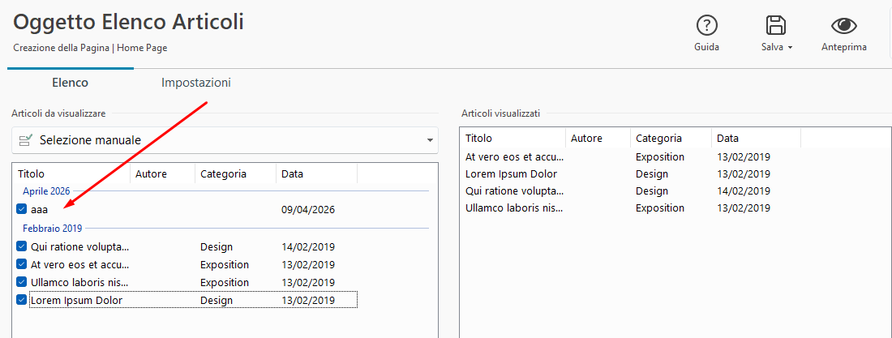
Task: Click the Salva floppy disk icon
Action: [775, 26]
